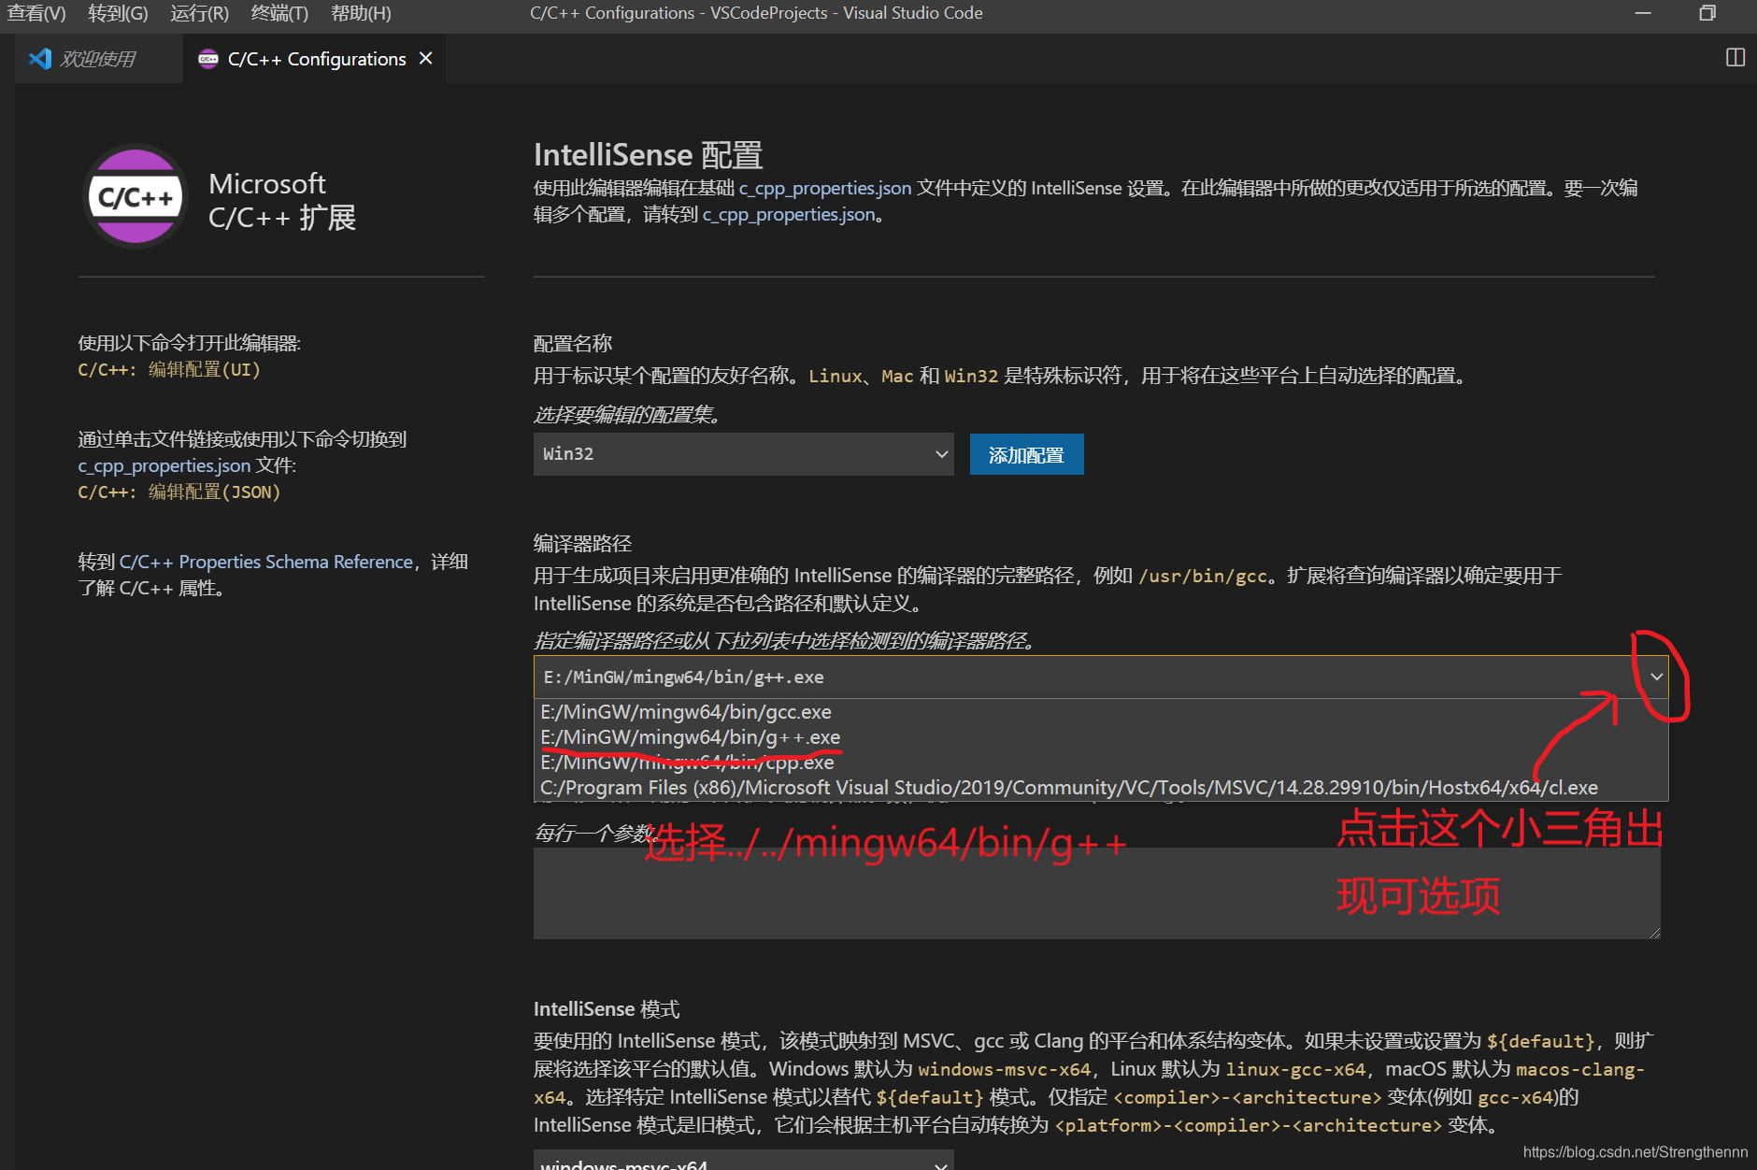
Task: Click the split editor layout icon
Action: point(1735,58)
